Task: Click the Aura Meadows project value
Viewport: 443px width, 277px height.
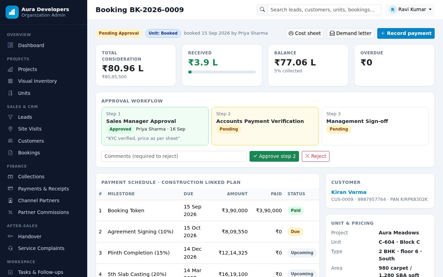Action: click(399, 233)
